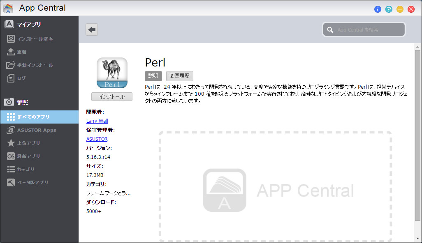Open the フレームワークとラ… category link
This screenshot has width=422, height=243.
coord(108,193)
